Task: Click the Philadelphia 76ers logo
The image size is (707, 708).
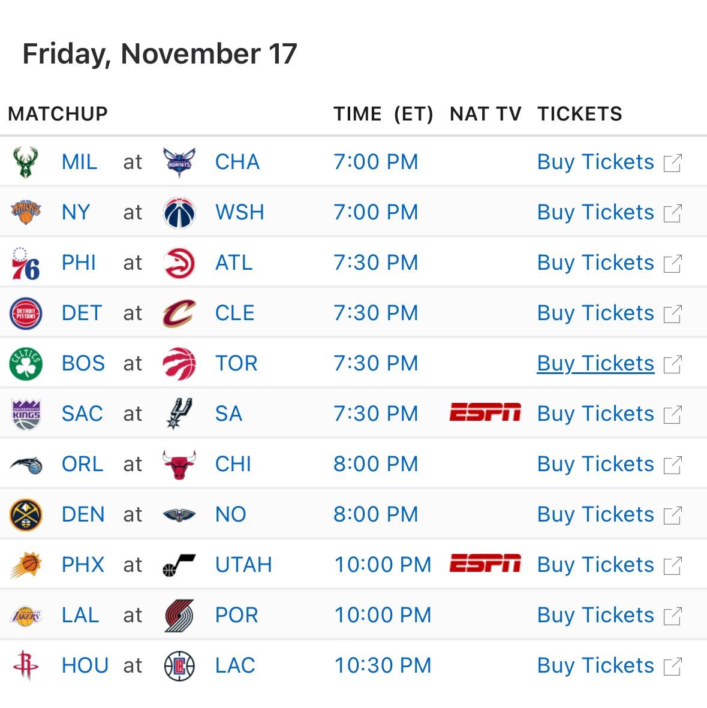Action: tap(25, 263)
